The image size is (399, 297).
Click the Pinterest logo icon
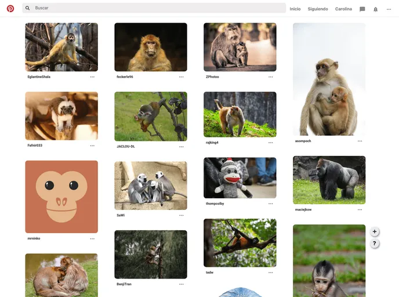(10, 9)
